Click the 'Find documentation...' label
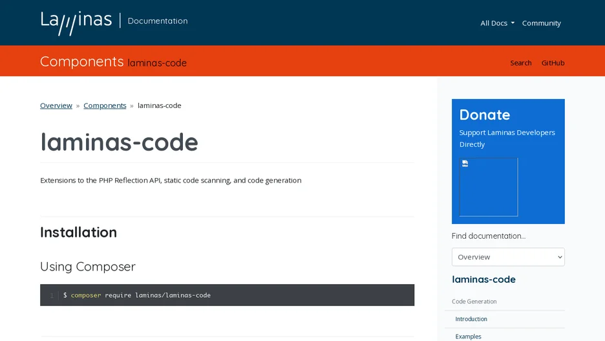The width and height of the screenshot is (605, 341). 489,236
